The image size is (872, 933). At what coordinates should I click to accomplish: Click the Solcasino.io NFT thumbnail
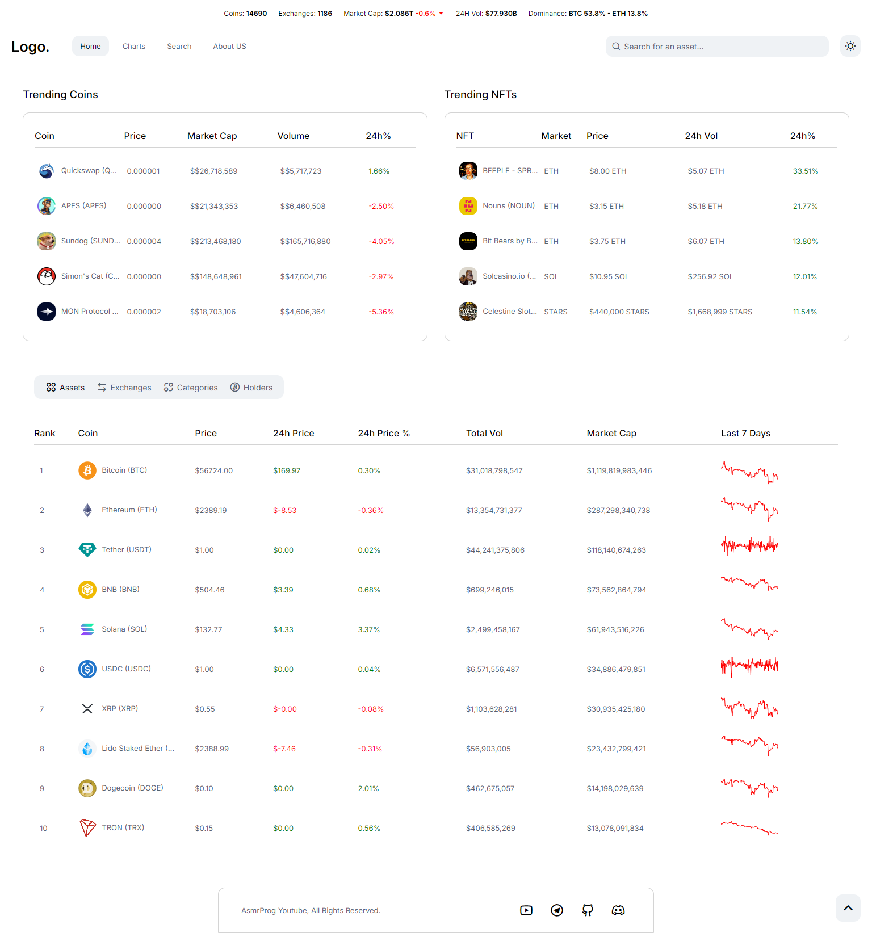tap(468, 276)
